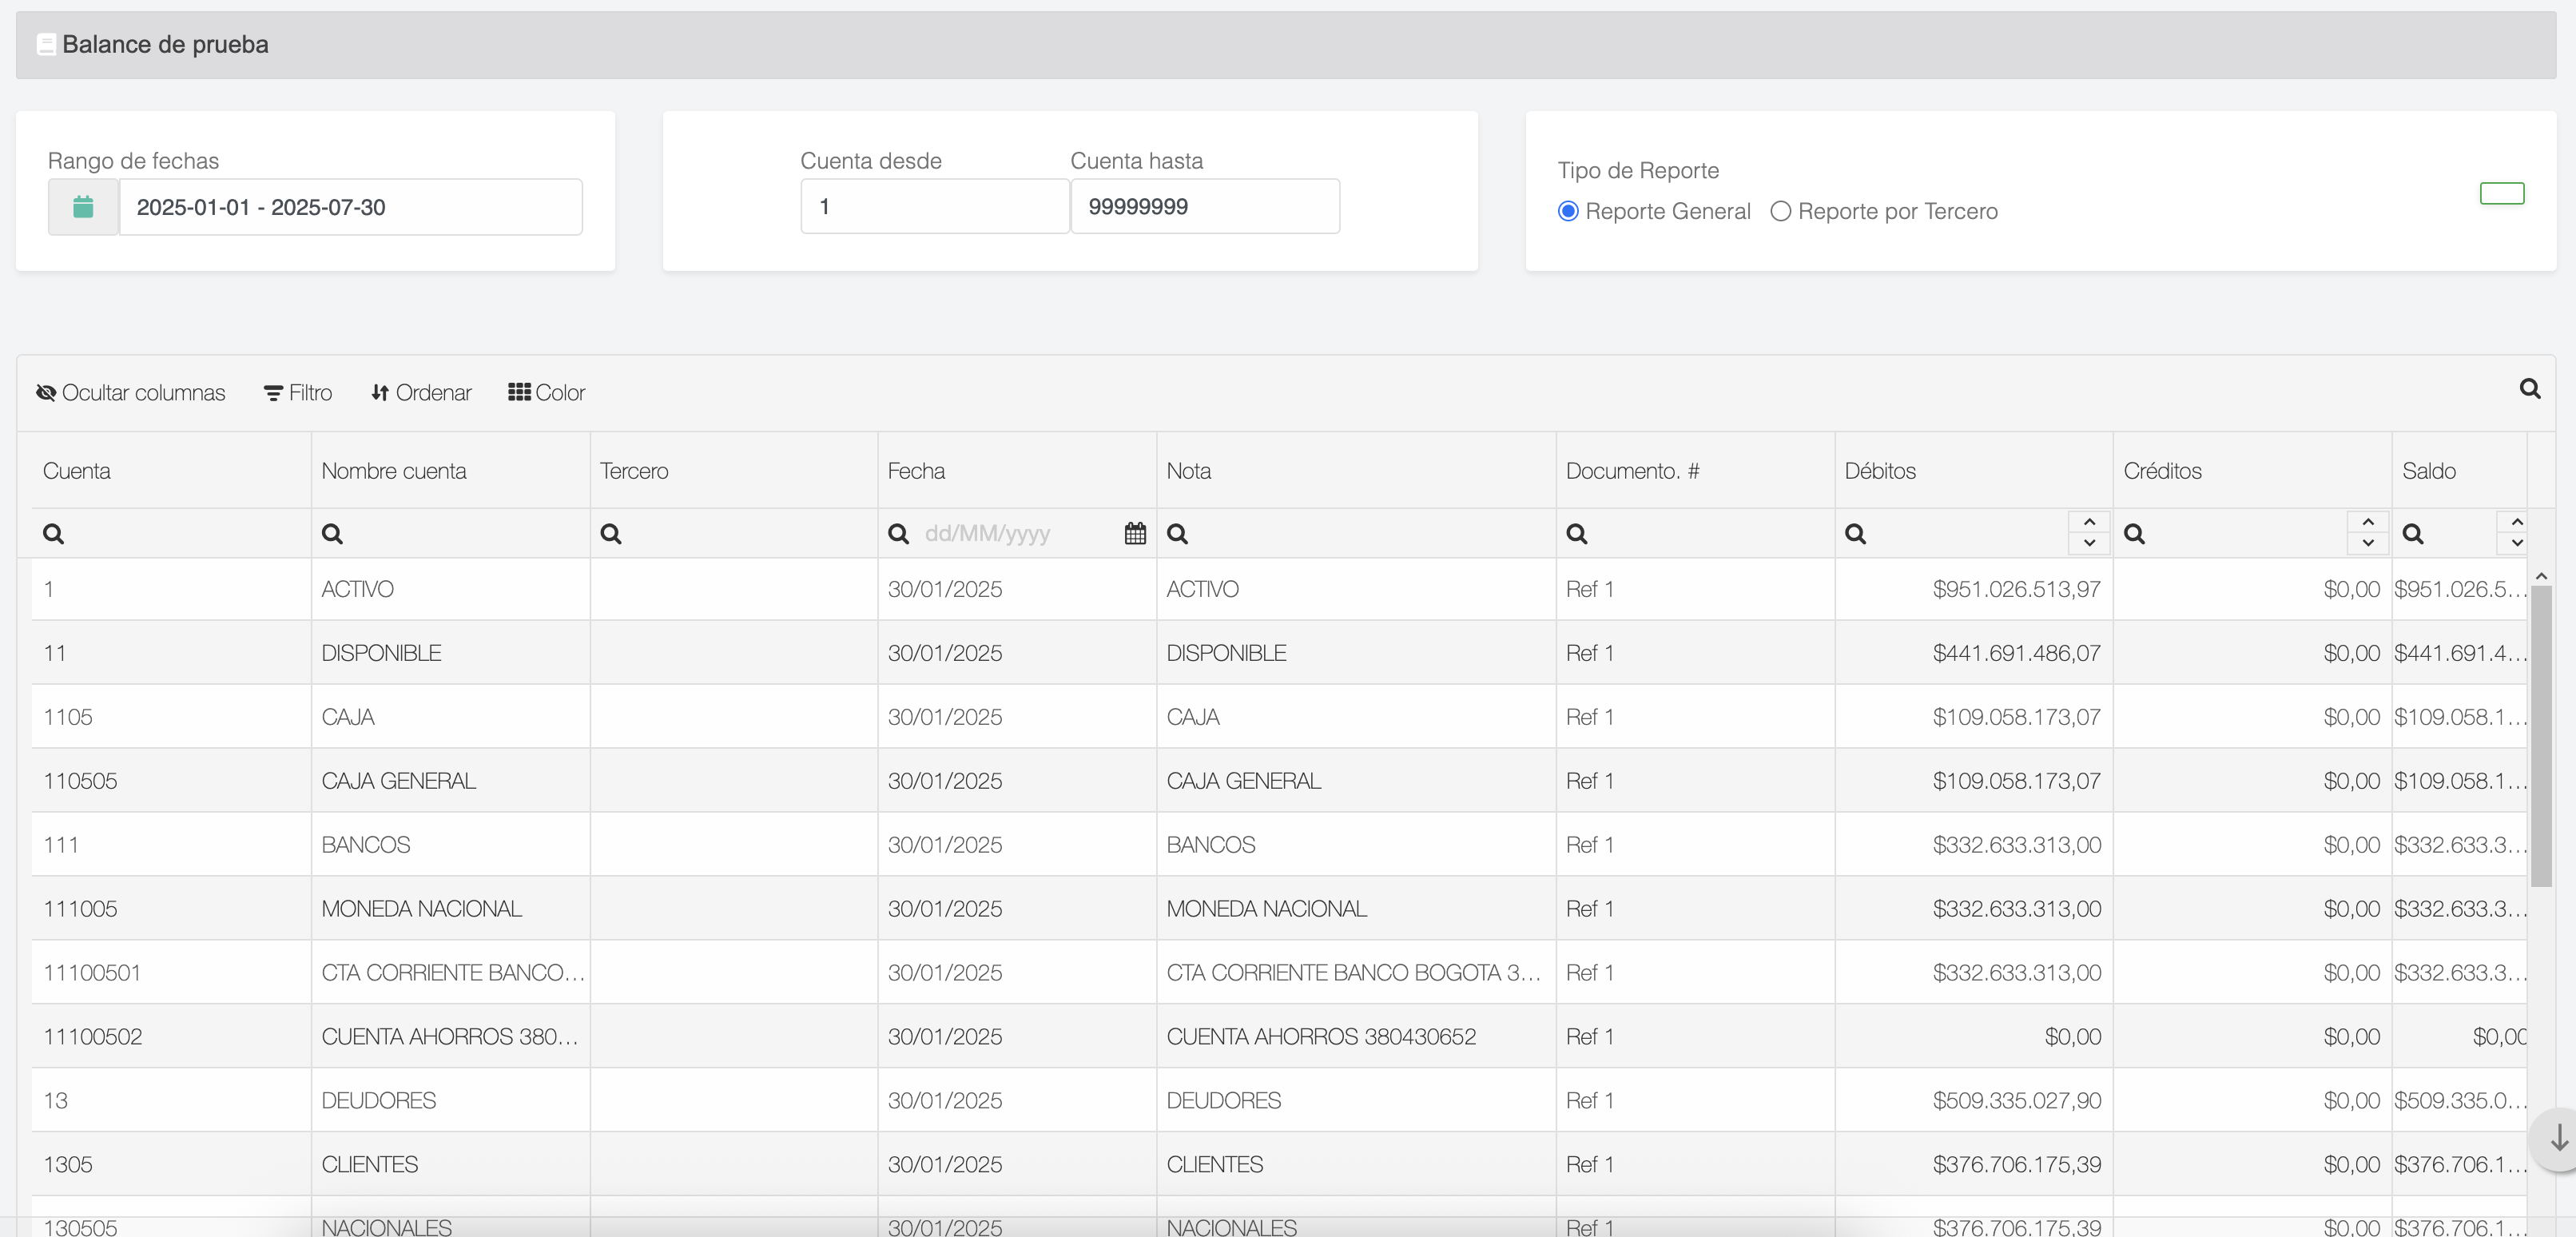Click the $509.335.027,90 debit value
The height and width of the screenshot is (1237, 2576).
[x=2016, y=1101]
